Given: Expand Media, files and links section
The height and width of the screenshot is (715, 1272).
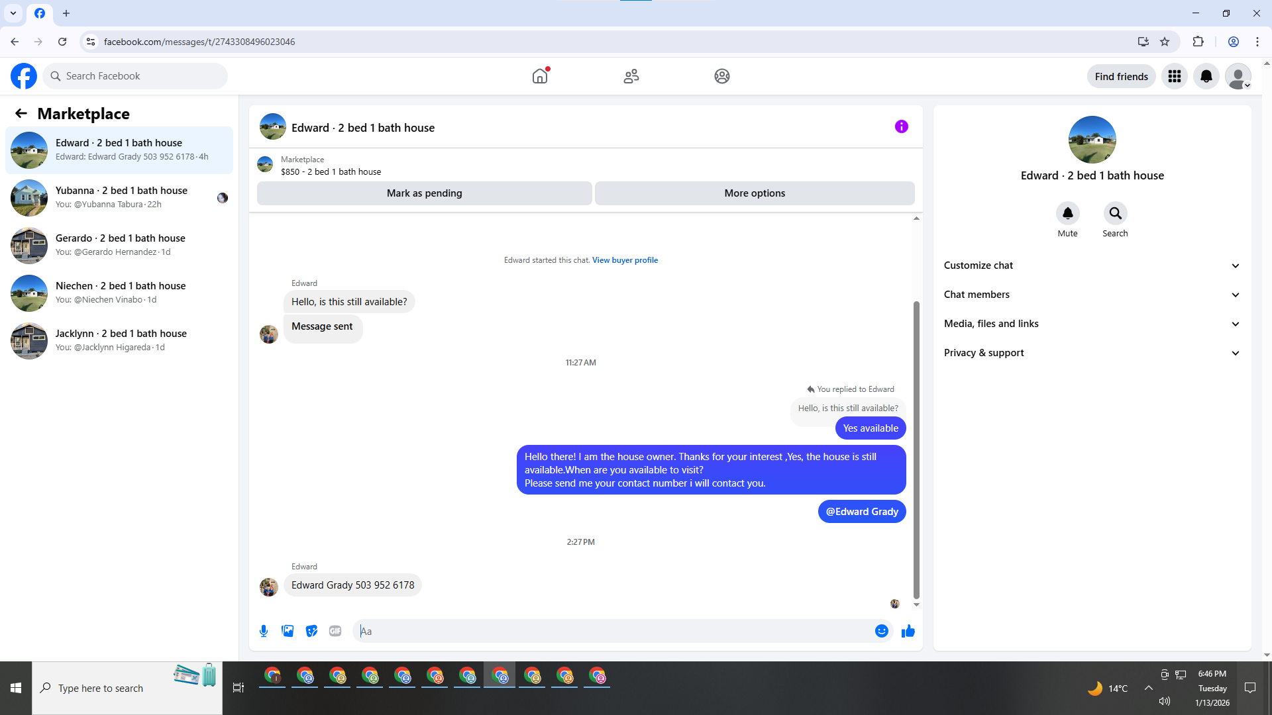Looking at the screenshot, I should [1092, 324].
